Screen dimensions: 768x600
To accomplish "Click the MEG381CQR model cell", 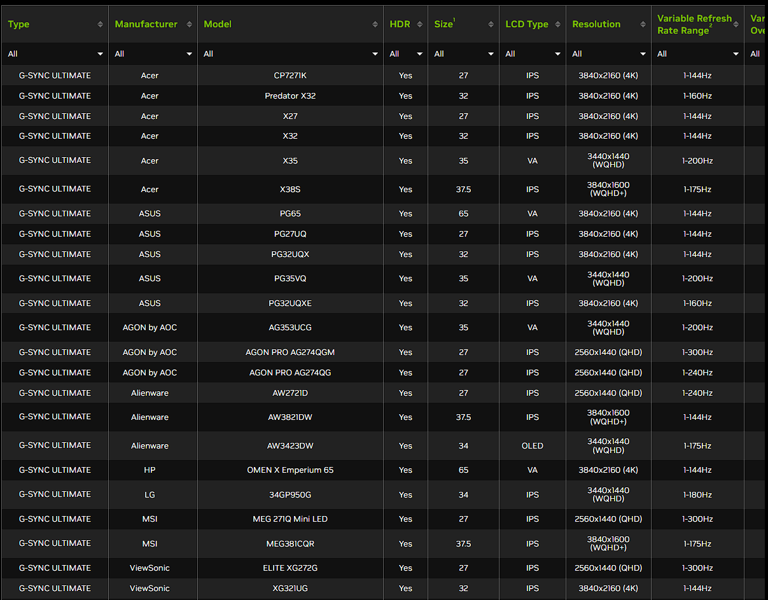I will pyautogui.click(x=291, y=544).
